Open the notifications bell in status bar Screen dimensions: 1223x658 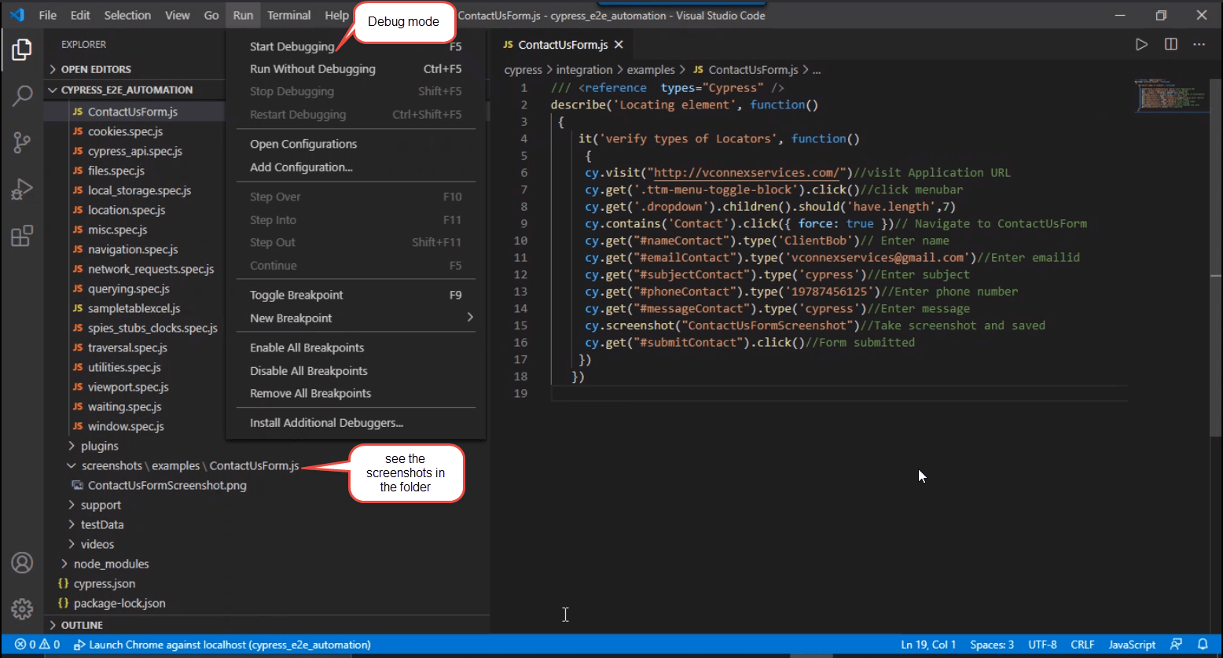[x=1203, y=645]
